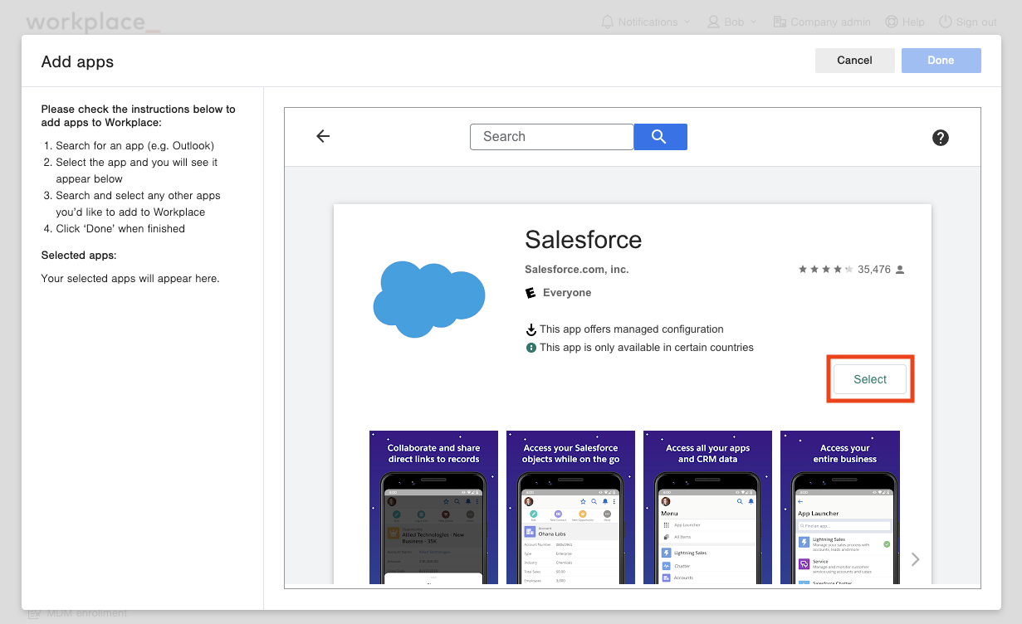
Task: Click the Company admin link
Action: (x=831, y=22)
